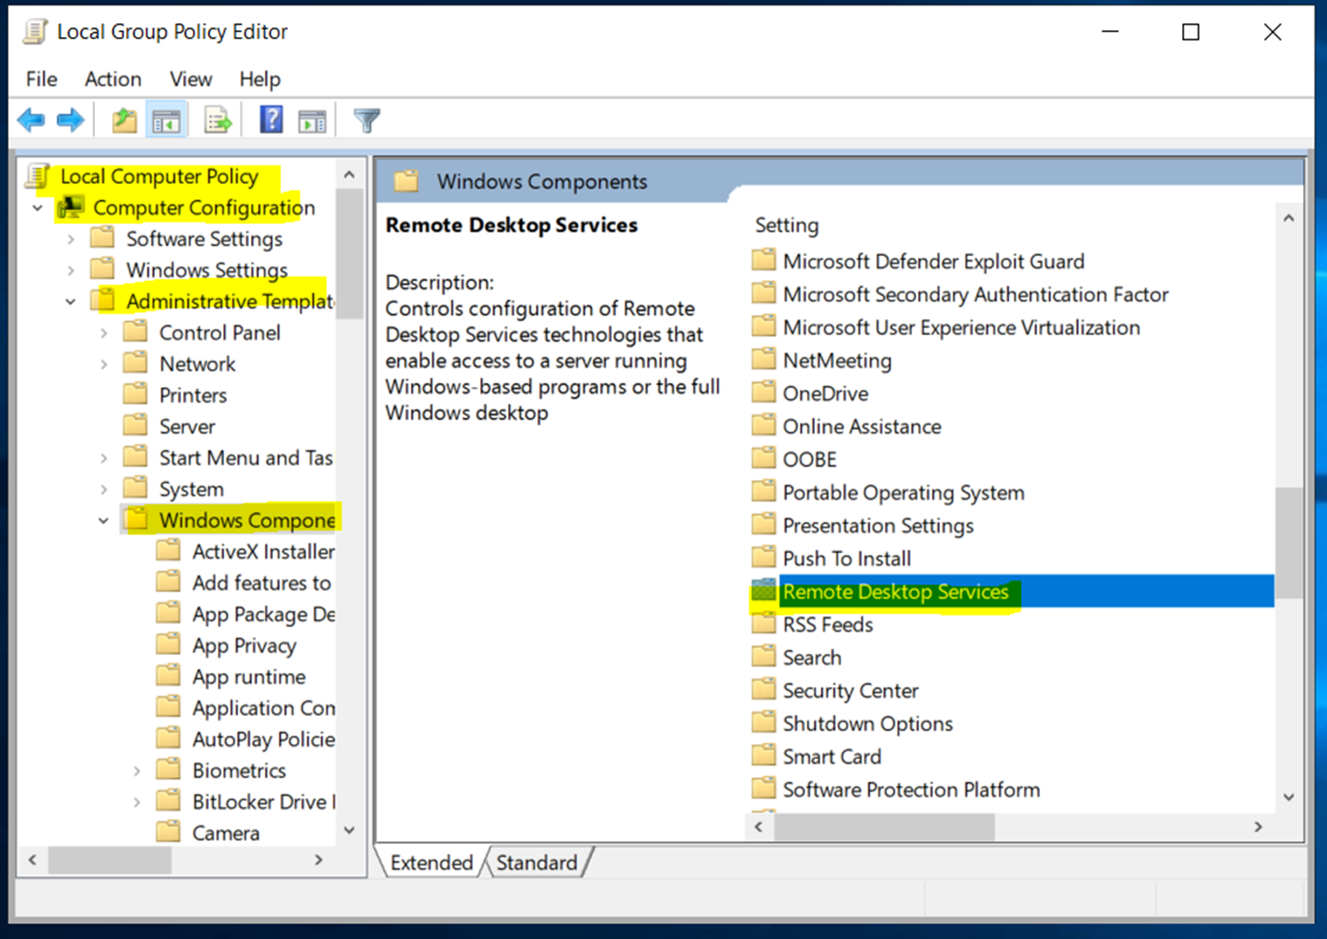
Task: Collapse the Windows Components node
Action: [x=103, y=520]
